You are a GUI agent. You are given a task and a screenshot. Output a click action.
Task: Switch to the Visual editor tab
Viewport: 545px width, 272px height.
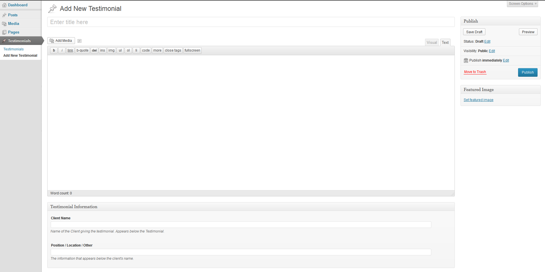click(x=432, y=43)
